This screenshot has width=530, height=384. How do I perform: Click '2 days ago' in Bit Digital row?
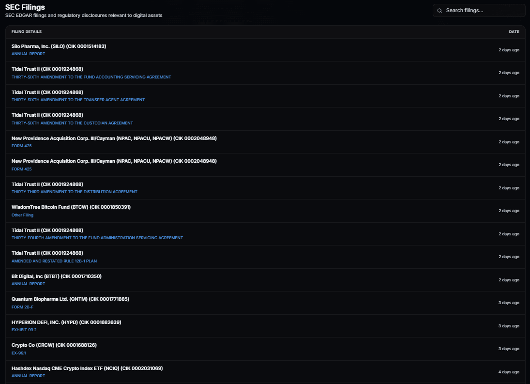[x=509, y=280]
